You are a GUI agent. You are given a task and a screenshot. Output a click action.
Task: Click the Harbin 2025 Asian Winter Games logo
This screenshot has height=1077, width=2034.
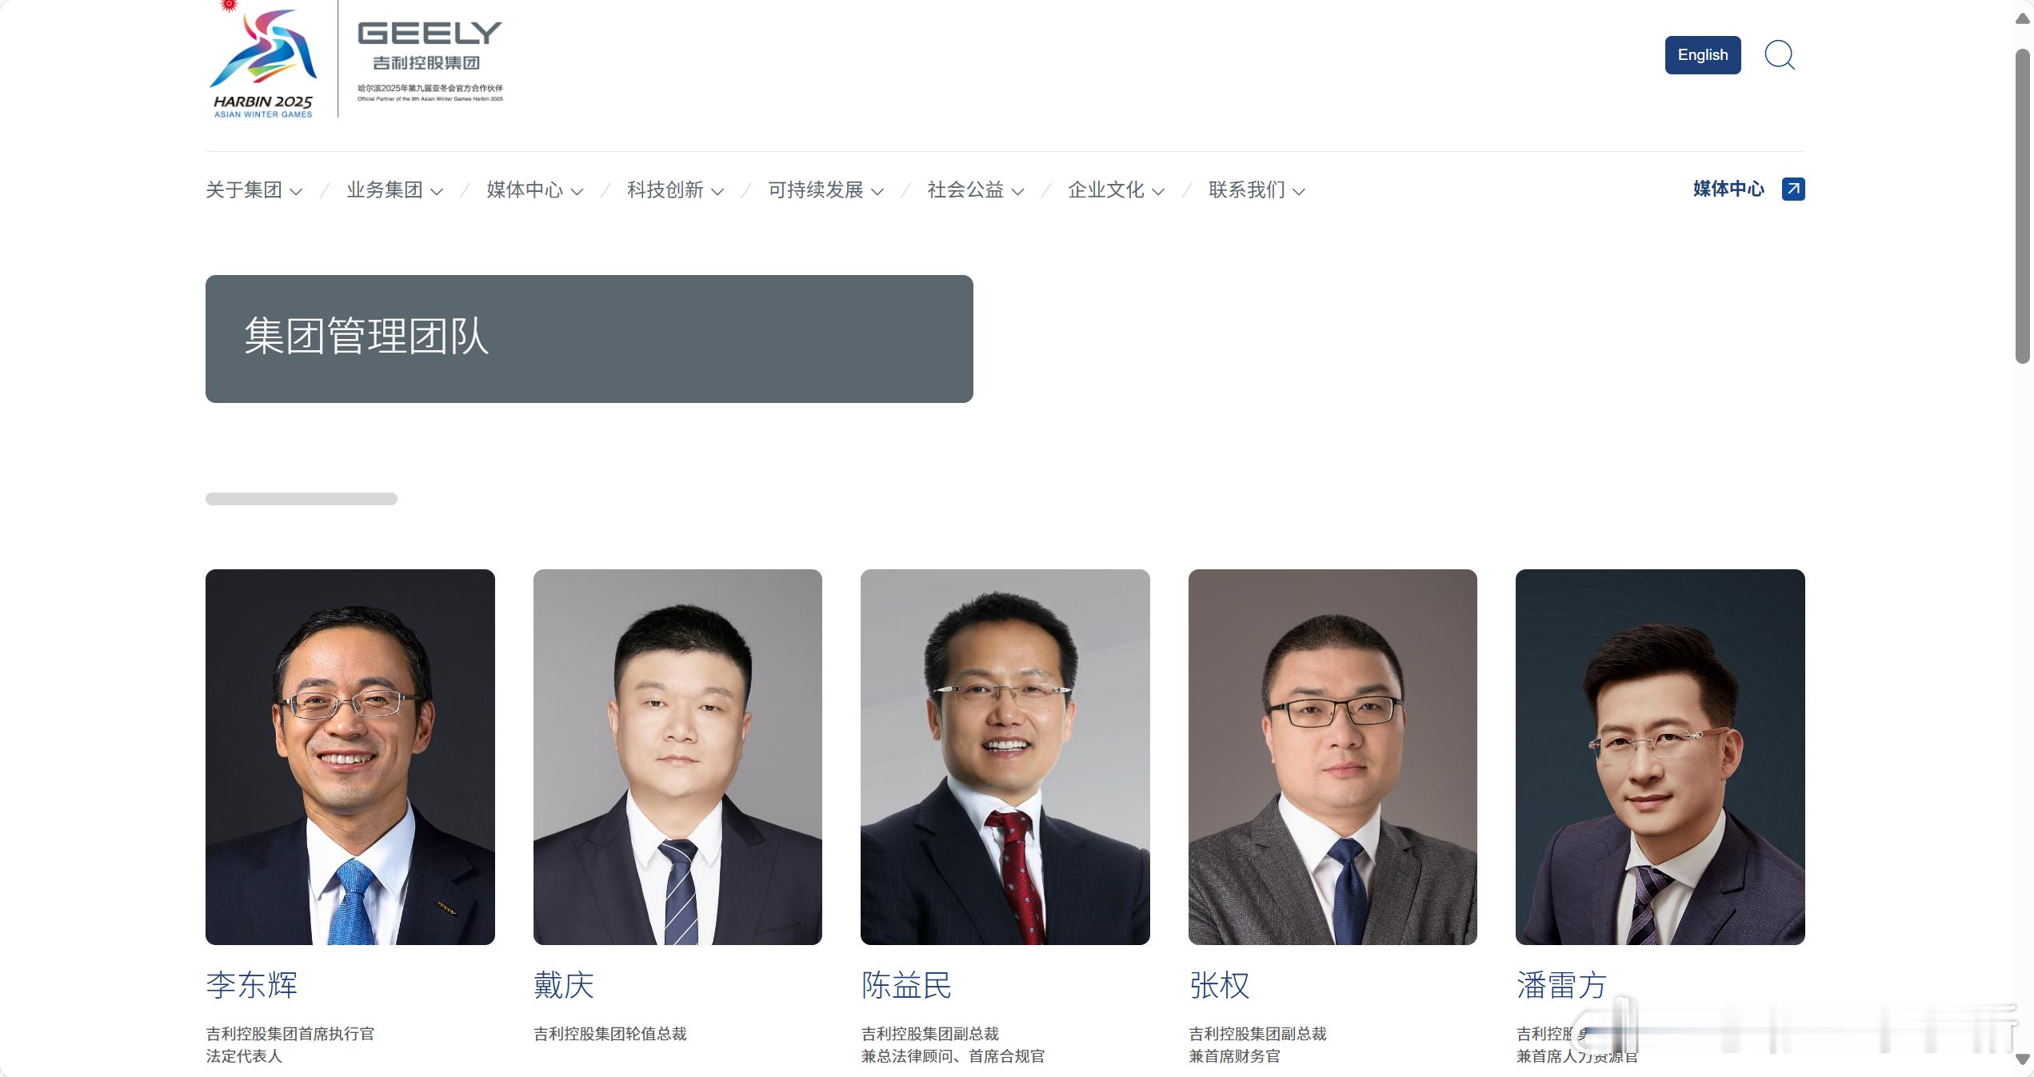(x=263, y=60)
